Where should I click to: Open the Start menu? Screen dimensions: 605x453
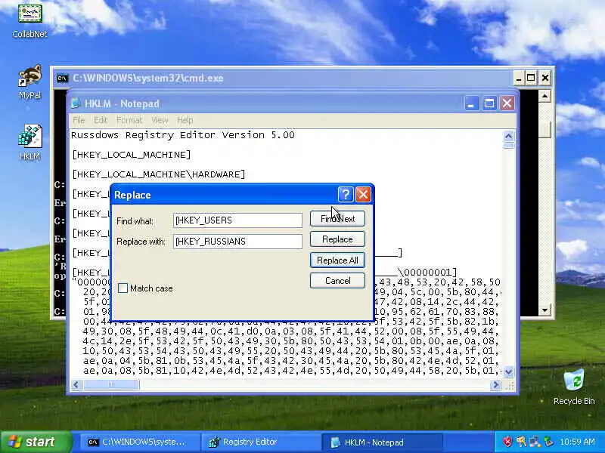coord(36,442)
